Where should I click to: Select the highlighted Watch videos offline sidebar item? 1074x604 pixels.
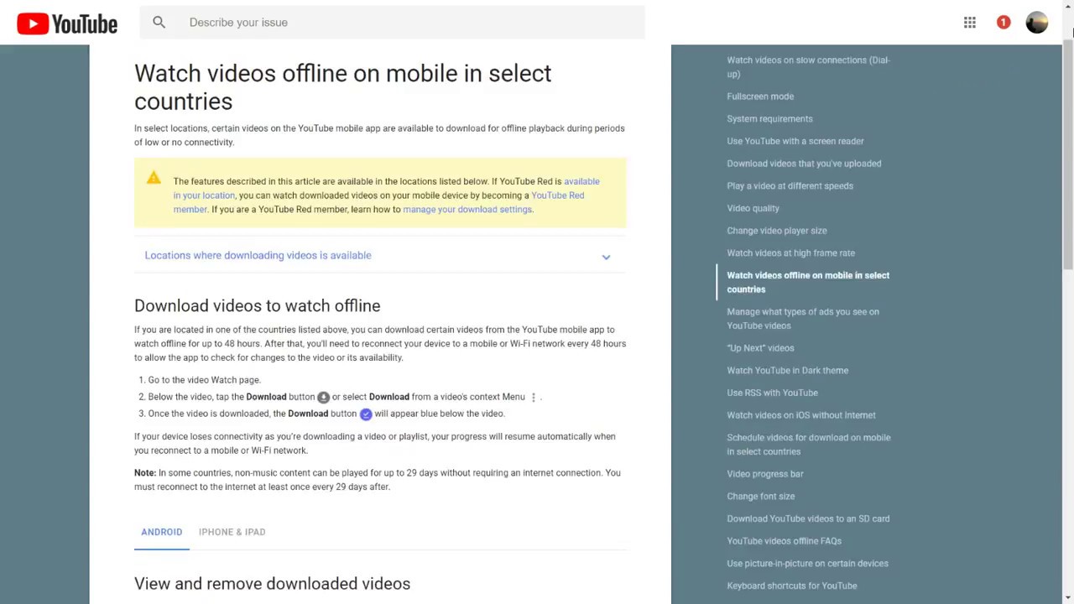pyautogui.click(x=808, y=282)
